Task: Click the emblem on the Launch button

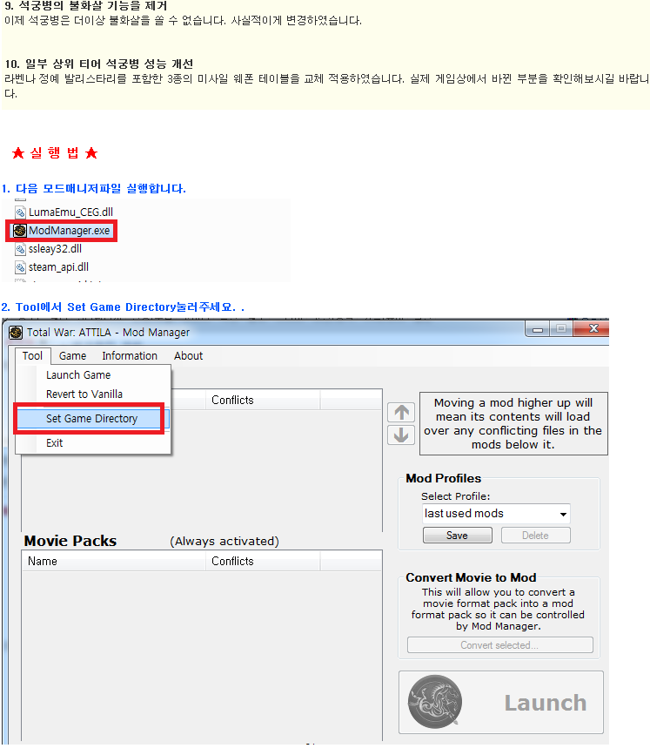Action: click(435, 702)
